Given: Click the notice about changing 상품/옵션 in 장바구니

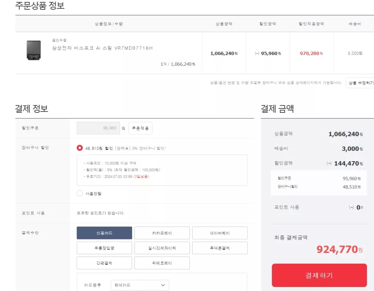Looking at the screenshot, I should (x=276, y=83).
